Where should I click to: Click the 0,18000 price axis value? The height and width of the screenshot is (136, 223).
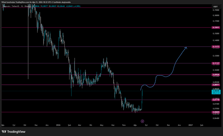[x=216, y=15]
